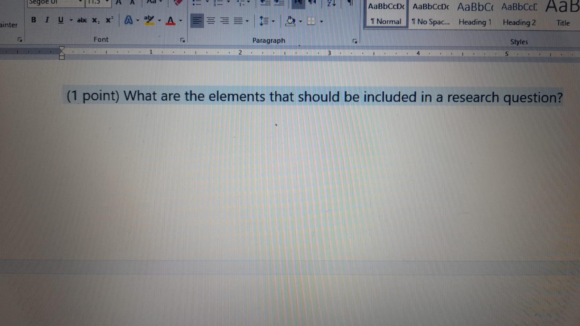The width and height of the screenshot is (580, 326).
Task: Click ruler at 3 inch mark
Action: (329, 53)
